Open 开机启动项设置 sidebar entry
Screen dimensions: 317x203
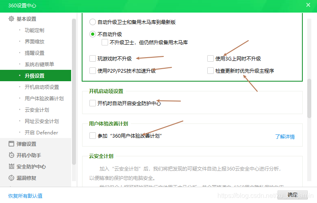(41, 87)
